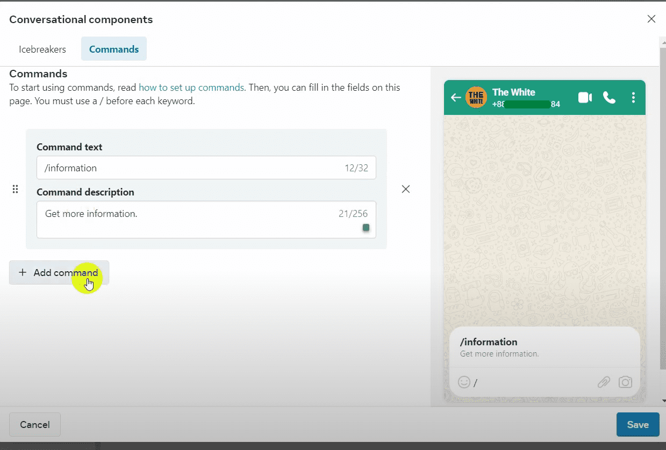The height and width of the screenshot is (450, 666).
Task: Click the camera icon in the preview message bar
Action: tap(625, 382)
